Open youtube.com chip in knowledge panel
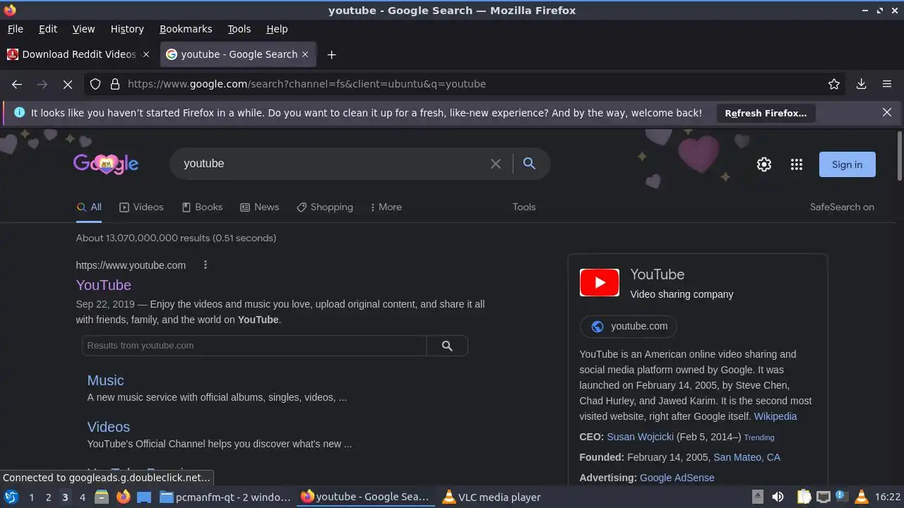The height and width of the screenshot is (508, 904). (x=629, y=326)
